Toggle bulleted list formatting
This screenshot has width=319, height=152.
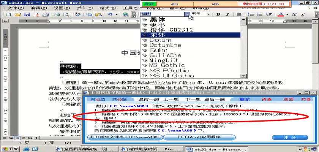point(260,14)
